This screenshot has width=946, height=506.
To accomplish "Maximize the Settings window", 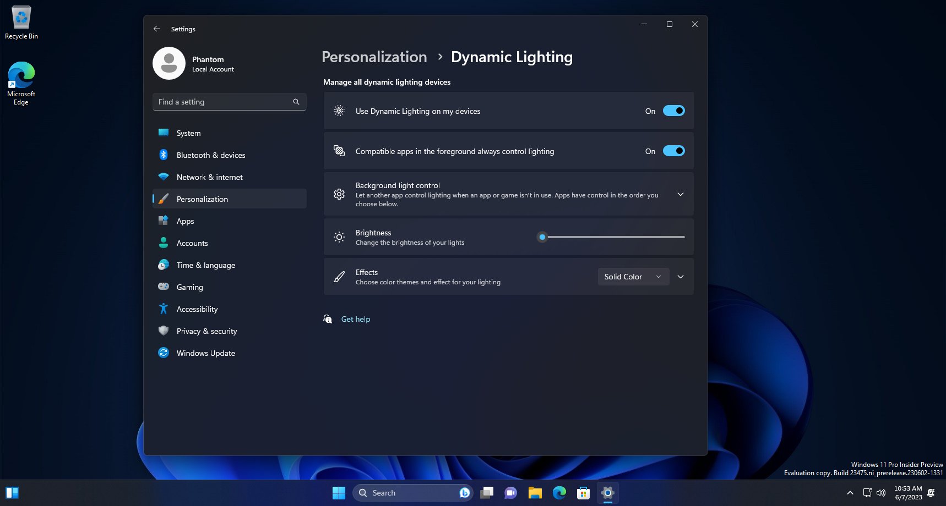I will 670,24.
